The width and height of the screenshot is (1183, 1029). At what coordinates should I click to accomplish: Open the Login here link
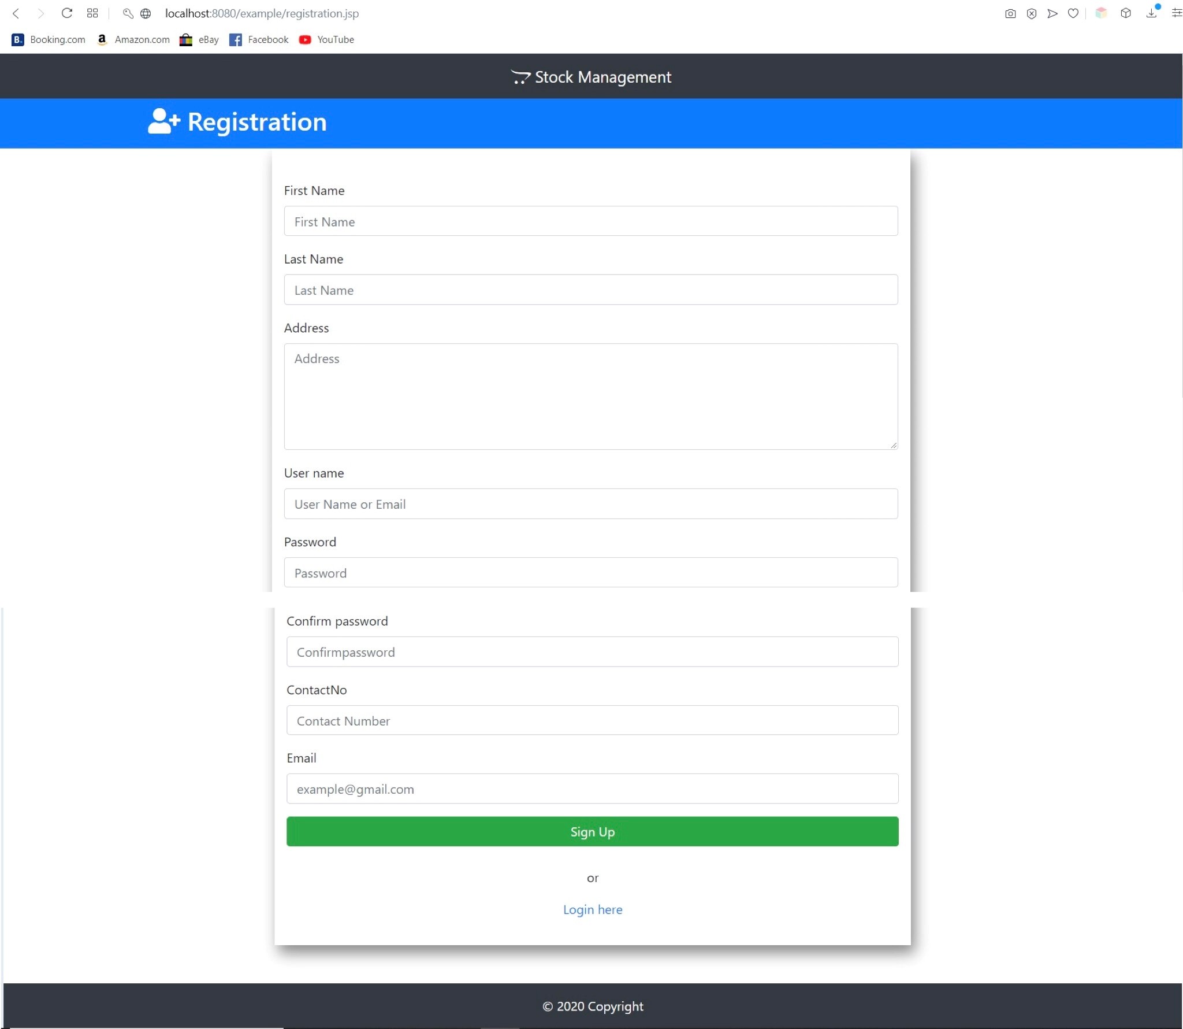click(x=591, y=909)
